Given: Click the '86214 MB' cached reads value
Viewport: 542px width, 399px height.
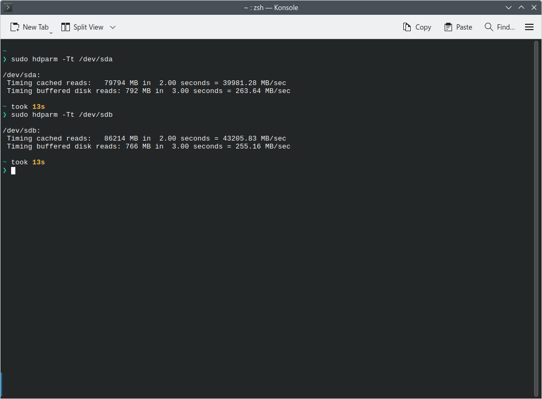Looking at the screenshot, I should coord(121,139).
